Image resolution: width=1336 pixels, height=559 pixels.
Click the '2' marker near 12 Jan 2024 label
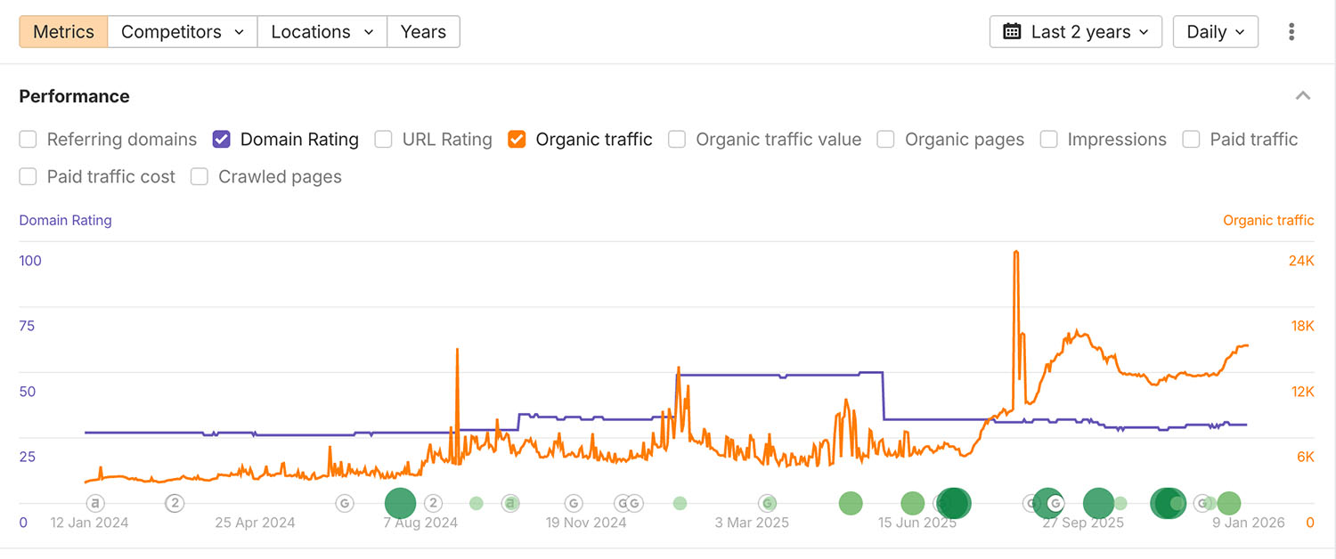(x=175, y=503)
